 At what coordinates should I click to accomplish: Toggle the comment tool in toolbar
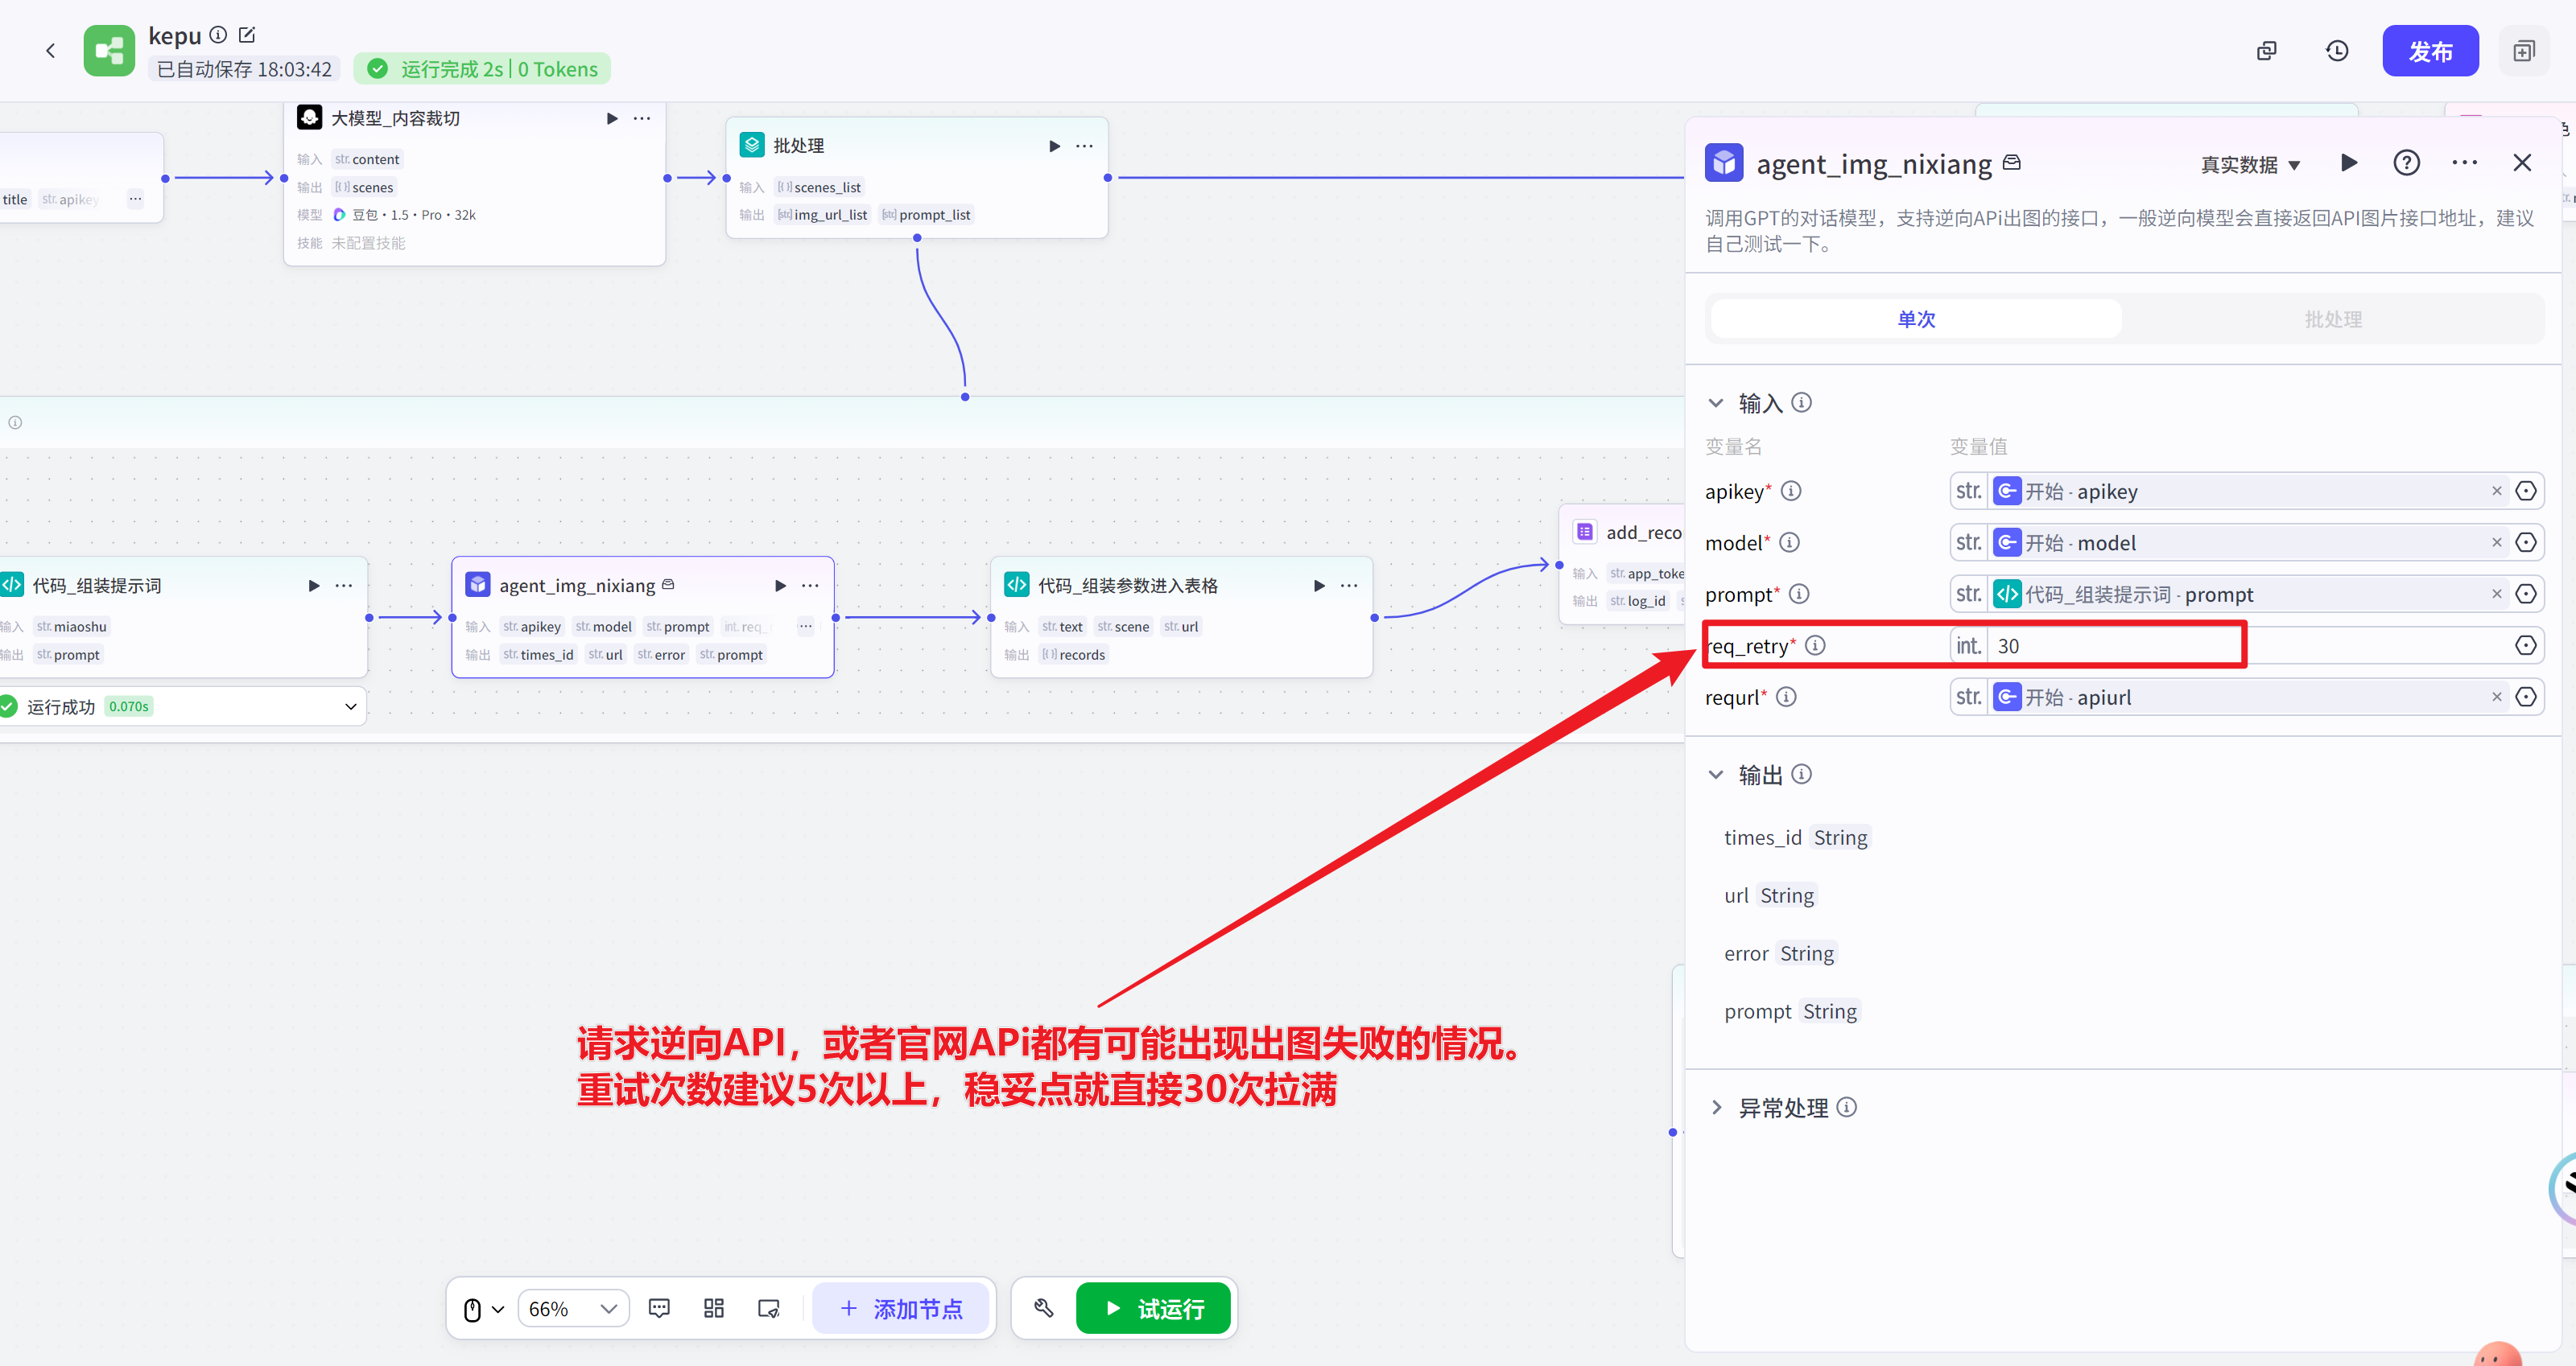659,1309
